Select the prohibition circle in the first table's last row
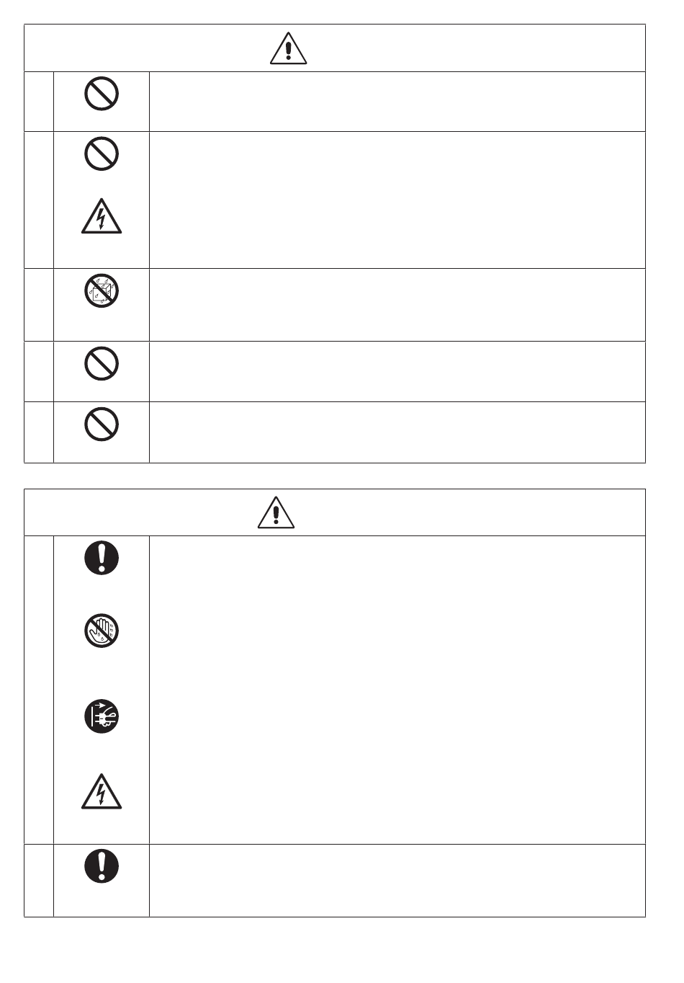 102,424
